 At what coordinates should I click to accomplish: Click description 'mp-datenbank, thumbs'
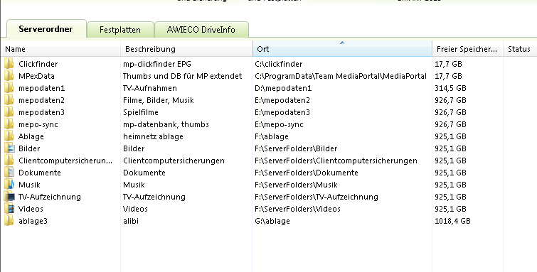166,124
